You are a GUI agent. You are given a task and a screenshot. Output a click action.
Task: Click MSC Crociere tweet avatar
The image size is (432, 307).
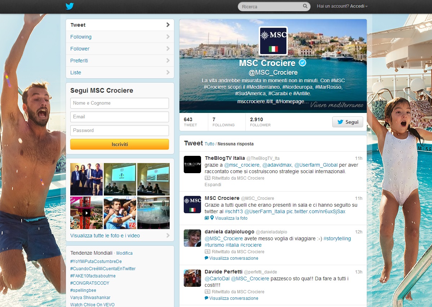(192, 205)
